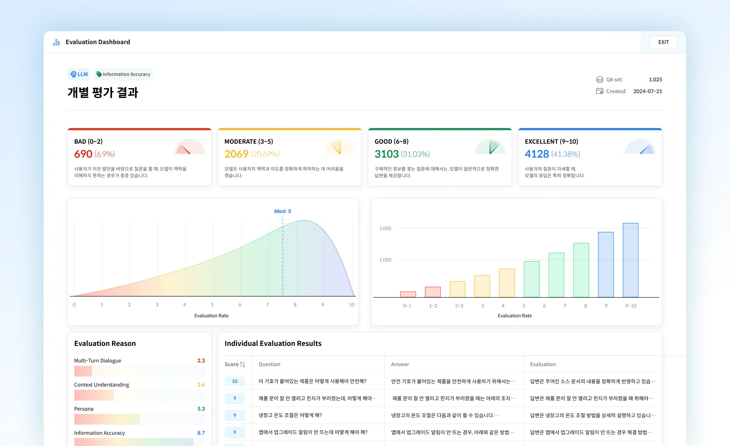Click evaluation '답변은 앱에서 업그레이드 알림이 안 뜨는 경우…'

[x=591, y=432]
